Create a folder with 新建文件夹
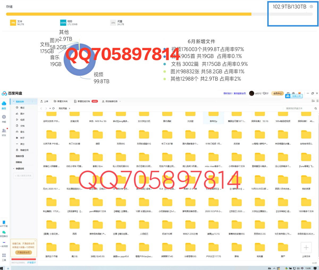 61,101
